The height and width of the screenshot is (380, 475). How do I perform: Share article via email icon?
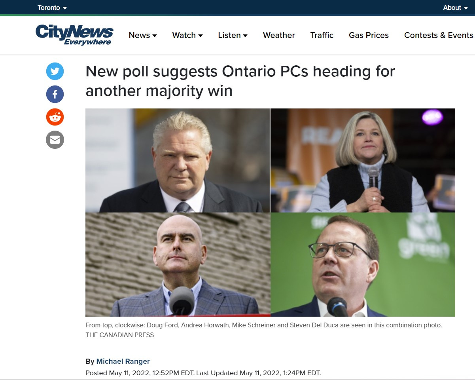click(x=55, y=140)
